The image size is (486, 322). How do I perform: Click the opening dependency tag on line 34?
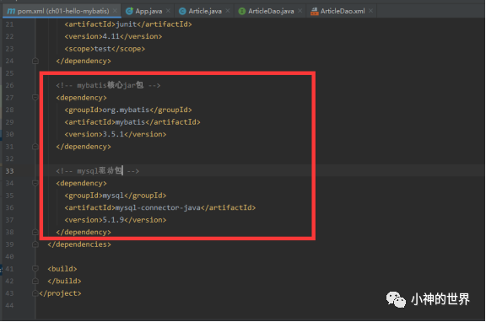81,183
